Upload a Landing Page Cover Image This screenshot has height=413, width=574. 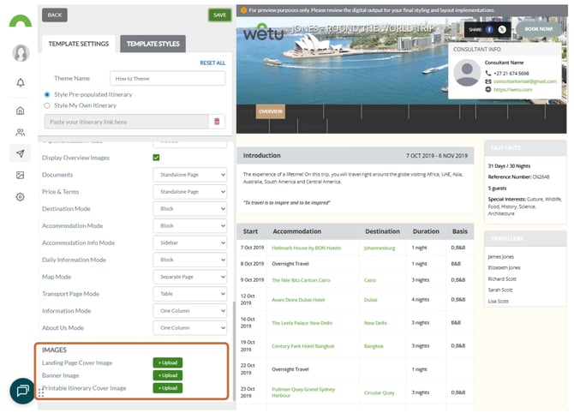coord(168,362)
